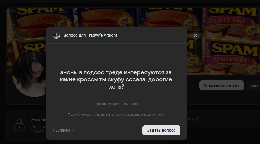Click inside the question text field
The image size is (260, 144).
[x=116, y=80]
